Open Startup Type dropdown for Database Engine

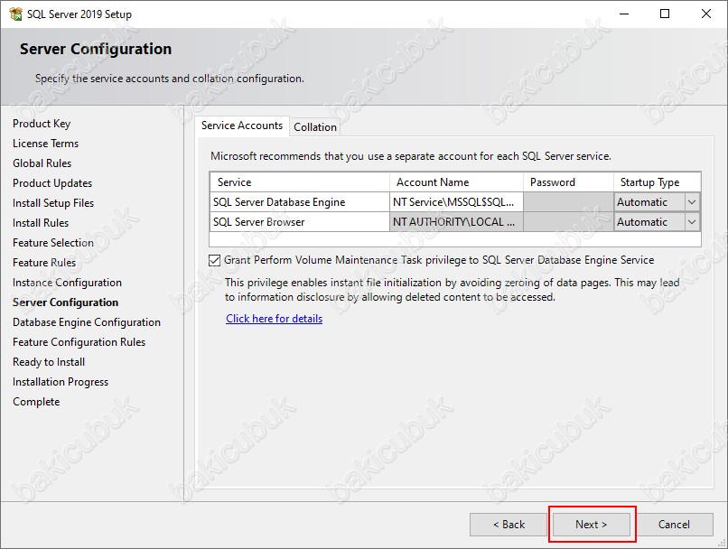[x=692, y=202]
